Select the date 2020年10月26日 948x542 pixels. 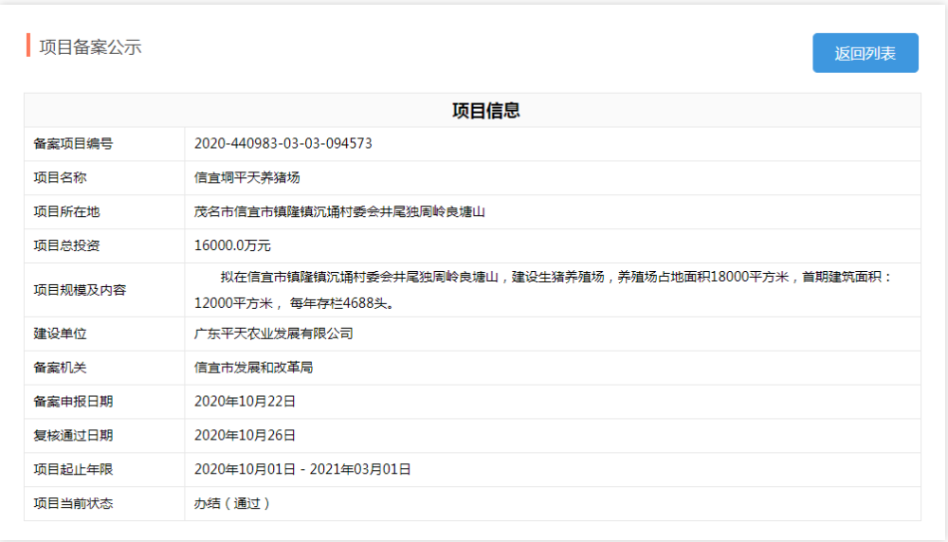tap(245, 435)
